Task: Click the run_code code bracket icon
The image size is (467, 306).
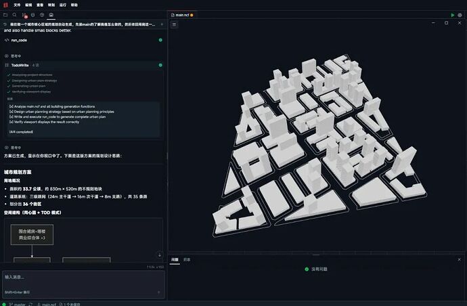Action: [x=7, y=40]
